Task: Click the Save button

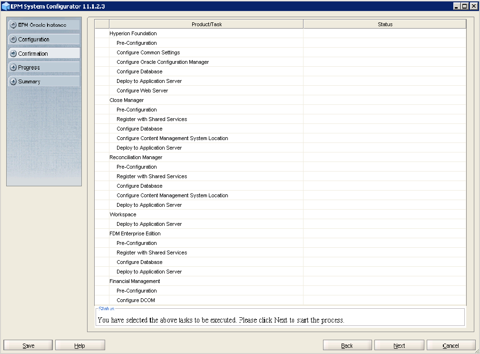Action: point(28,345)
